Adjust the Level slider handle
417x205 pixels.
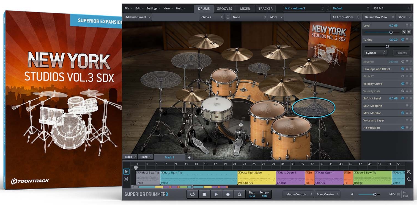pyautogui.click(x=391, y=32)
